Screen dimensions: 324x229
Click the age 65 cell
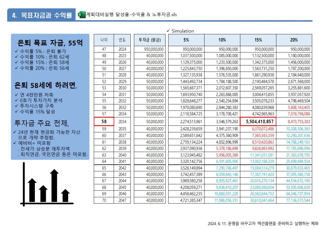(104, 168)
